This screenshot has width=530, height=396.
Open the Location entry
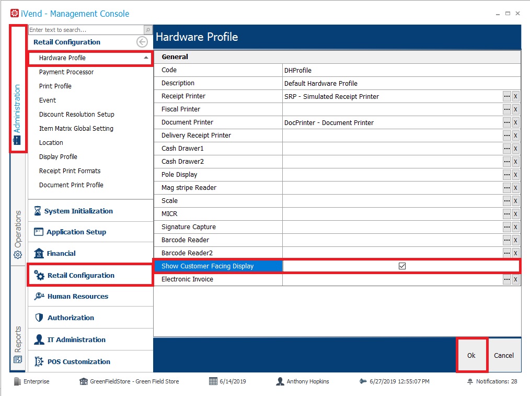(x=51, y=143)
